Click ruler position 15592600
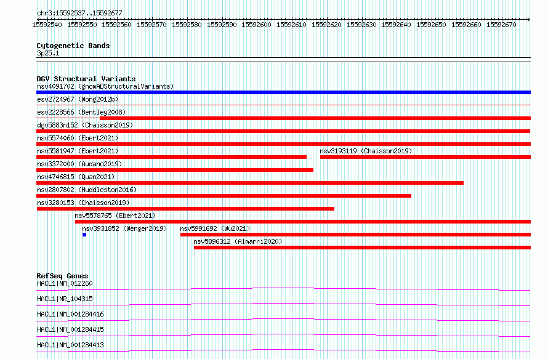 tap(257, 25)
